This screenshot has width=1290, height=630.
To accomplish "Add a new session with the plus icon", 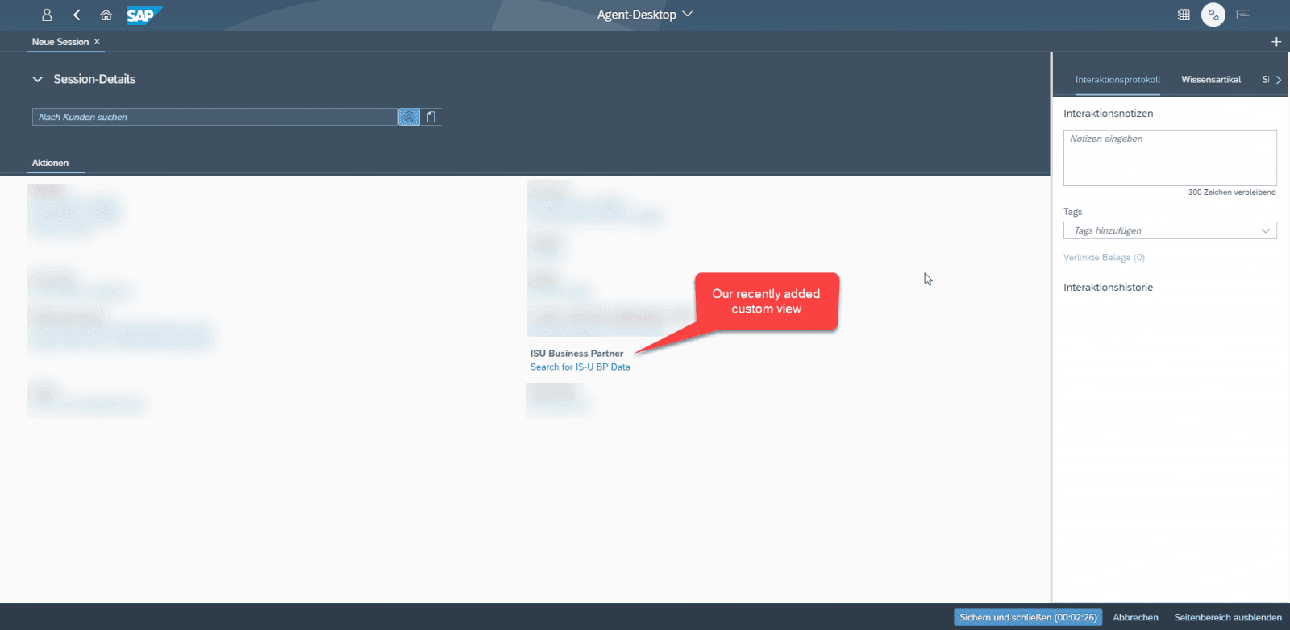I will [x=1276, y=42].
